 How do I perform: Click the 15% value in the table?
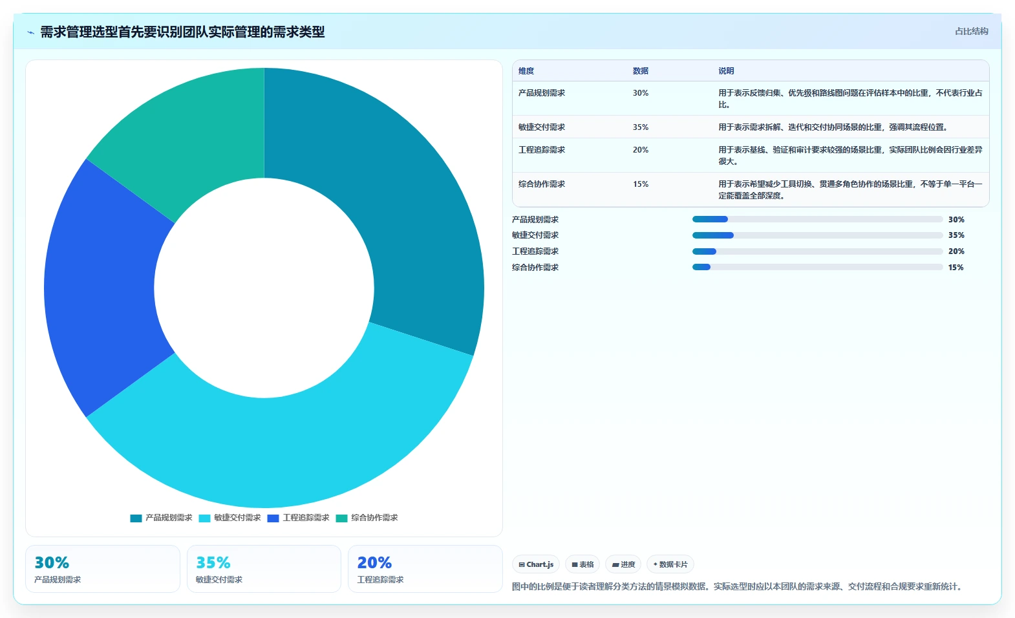[641, 184]
